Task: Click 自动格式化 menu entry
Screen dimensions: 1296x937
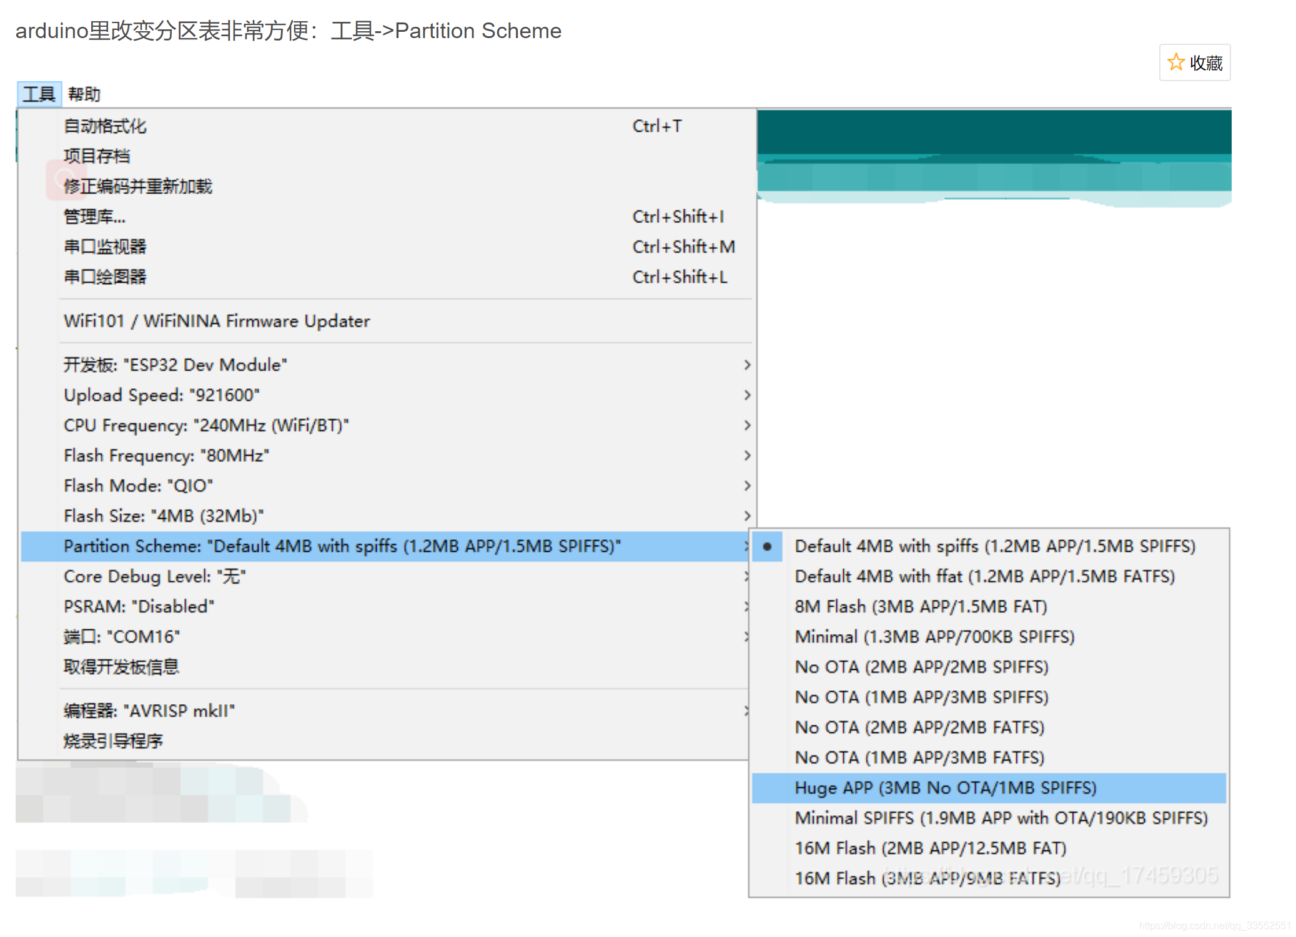Action: pos(105,126)
